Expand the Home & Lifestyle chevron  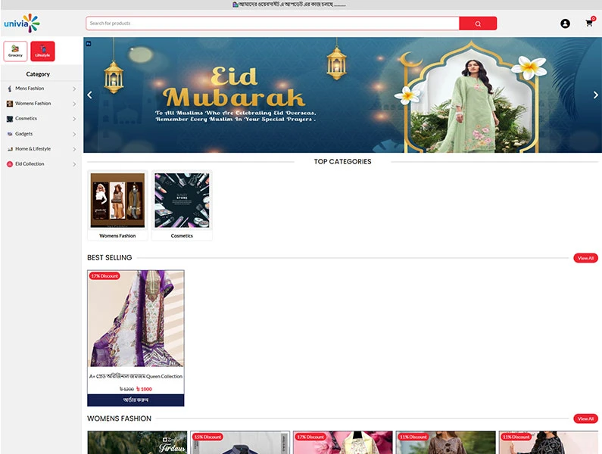[74, 149]
